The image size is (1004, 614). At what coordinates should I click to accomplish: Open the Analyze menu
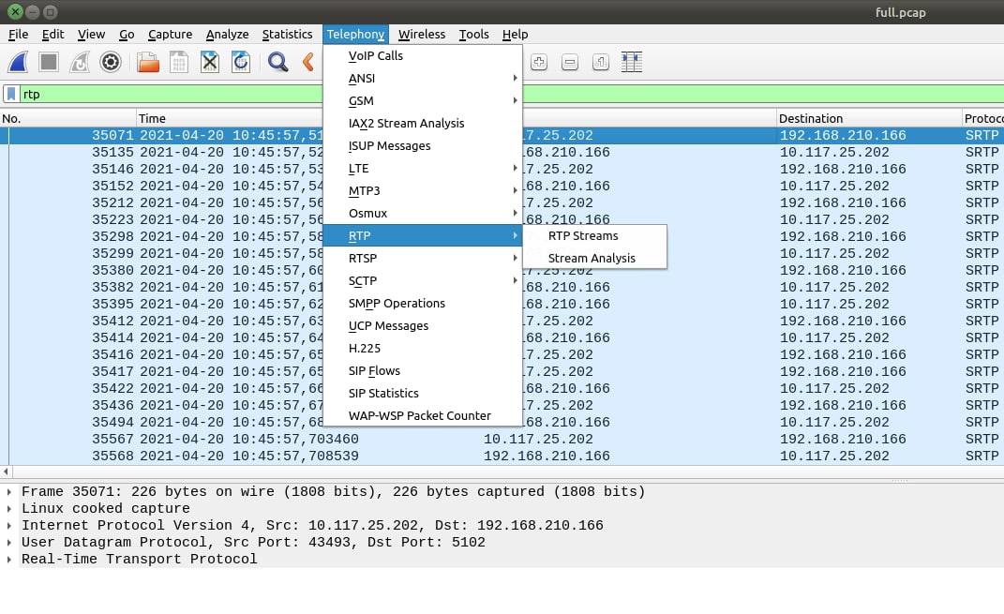click(227, 35)
